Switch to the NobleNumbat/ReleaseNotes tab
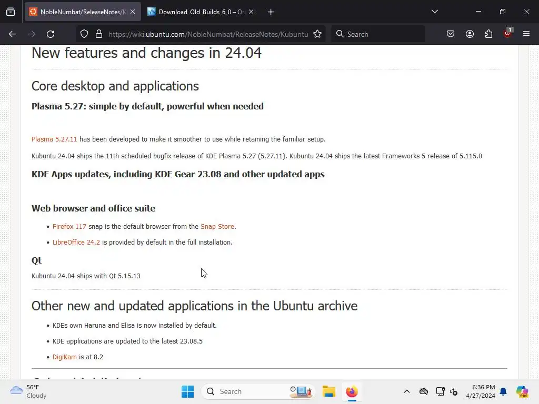The image size is (539, 404). point(83,12)
